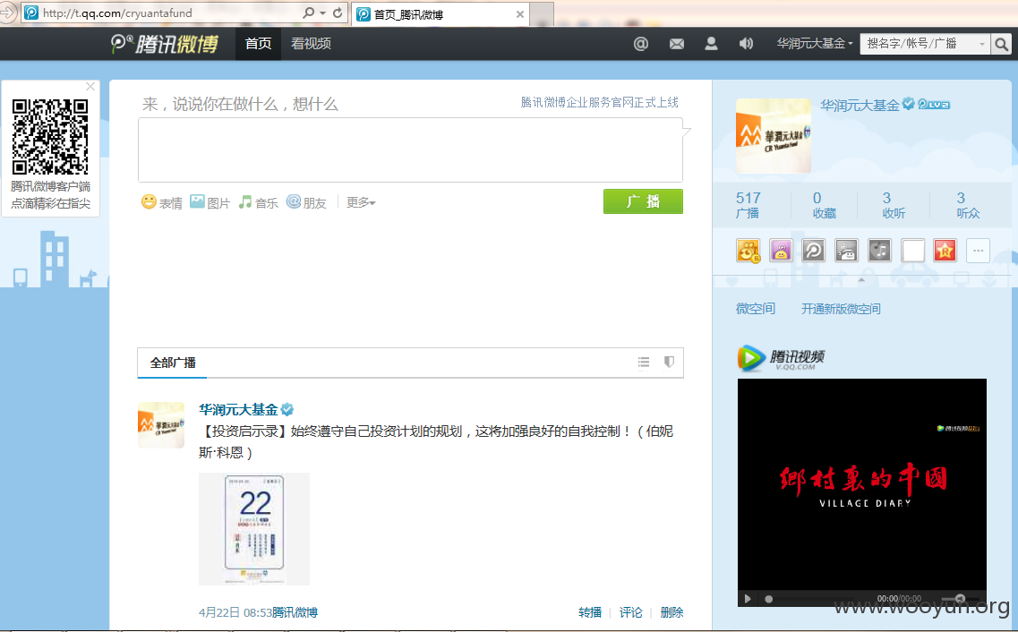Show more badges with the ellipsis button
The width and height of the screenshot is (1018, 632).
click(979, 251)
